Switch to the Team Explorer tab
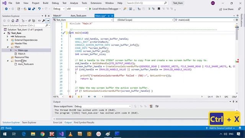Image resolution: width=245 pixels, height=138 pixels. (29, 123)
